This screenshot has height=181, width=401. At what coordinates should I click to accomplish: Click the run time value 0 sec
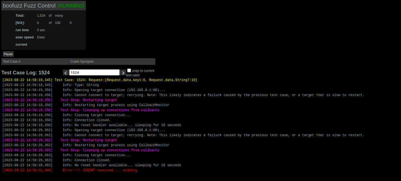point(41,30)
